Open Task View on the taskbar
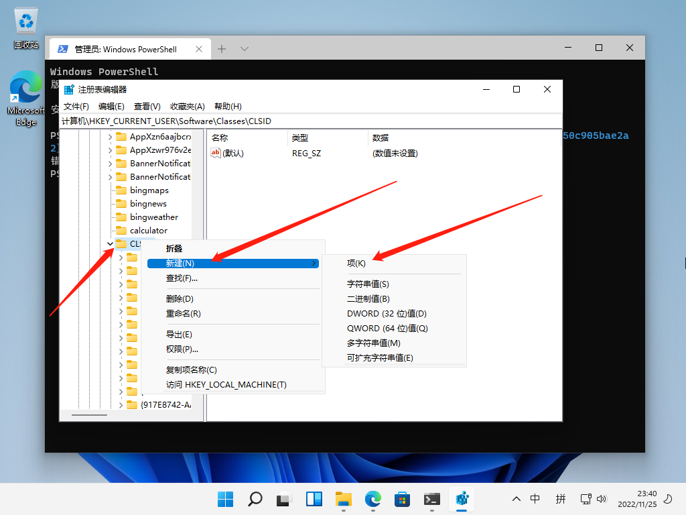The height and width of the screenshot is (515, 686). point(284,499)
